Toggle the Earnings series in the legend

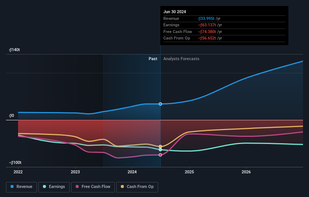click(54, 187)
